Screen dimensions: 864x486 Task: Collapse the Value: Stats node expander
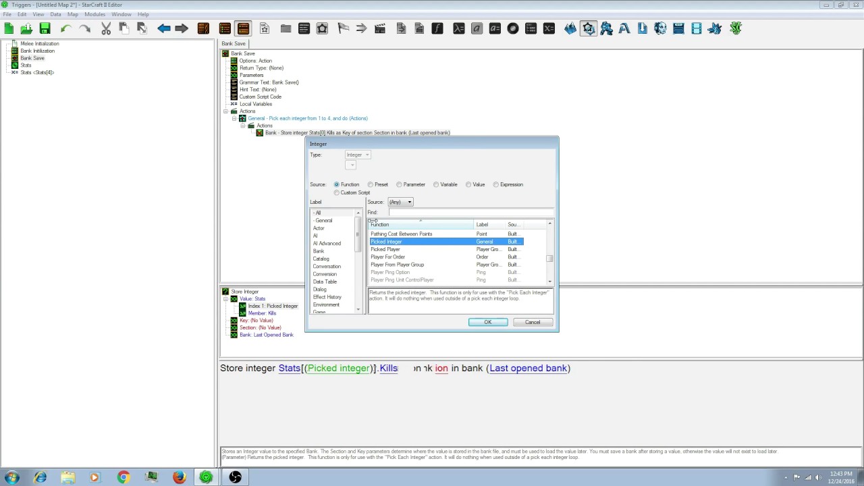tap(226, 298)
